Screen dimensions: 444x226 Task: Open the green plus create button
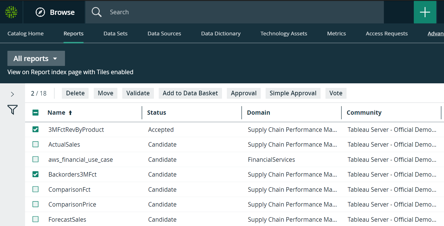(x=425, y=12)
